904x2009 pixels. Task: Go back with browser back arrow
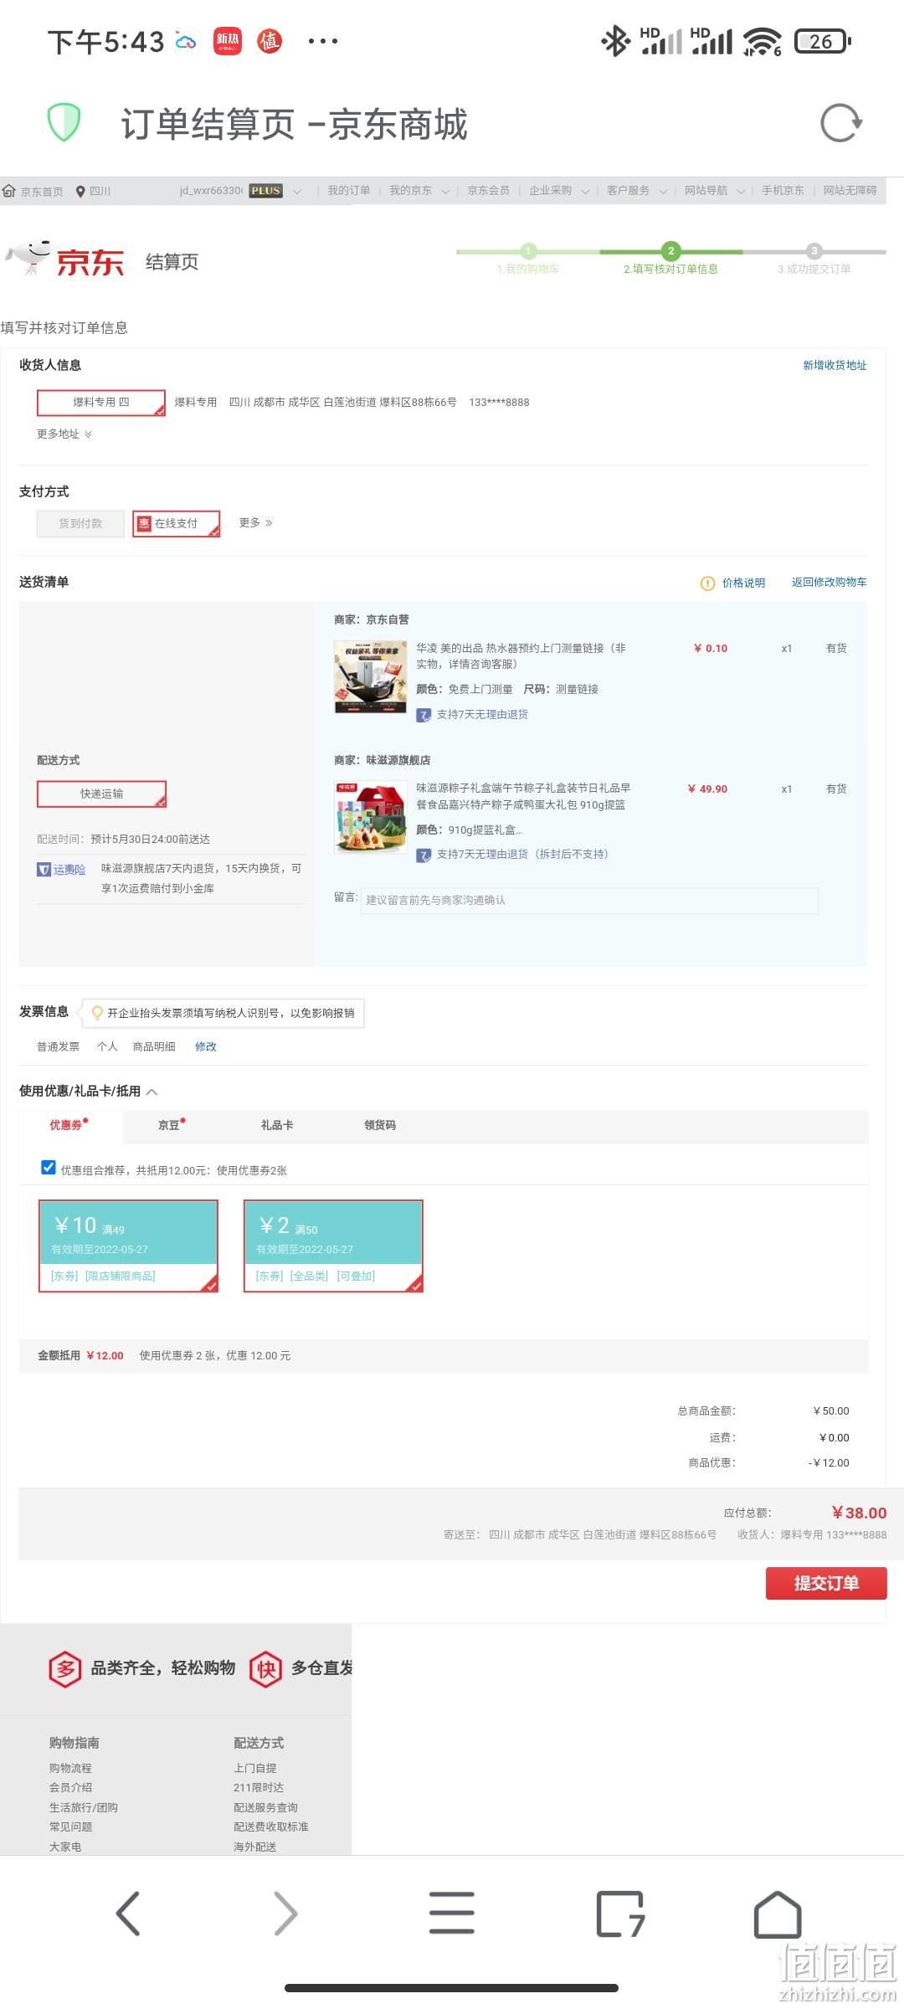pos(128,1914)
